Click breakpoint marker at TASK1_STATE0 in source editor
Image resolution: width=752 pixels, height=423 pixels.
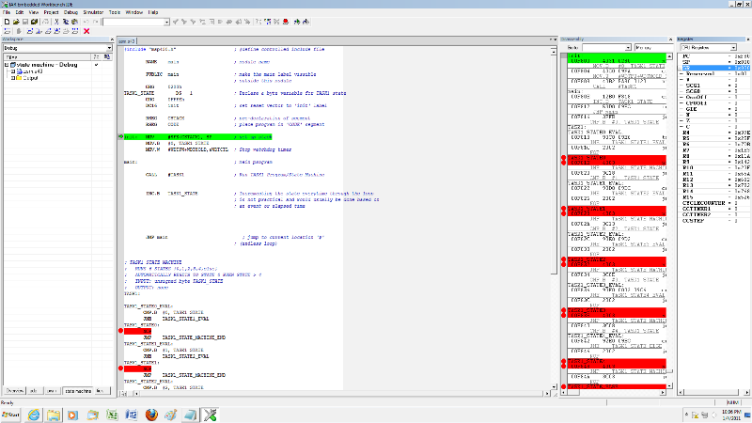121,331
